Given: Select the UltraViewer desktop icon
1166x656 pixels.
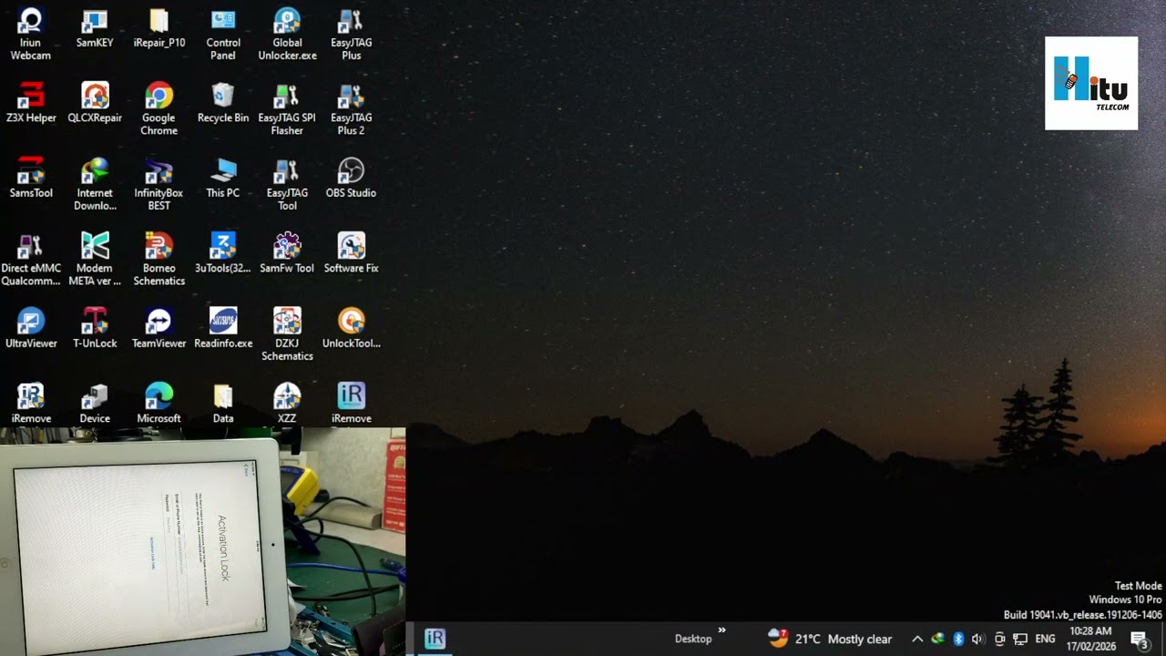Looking at the screenshot, I should tap(30, 328).
